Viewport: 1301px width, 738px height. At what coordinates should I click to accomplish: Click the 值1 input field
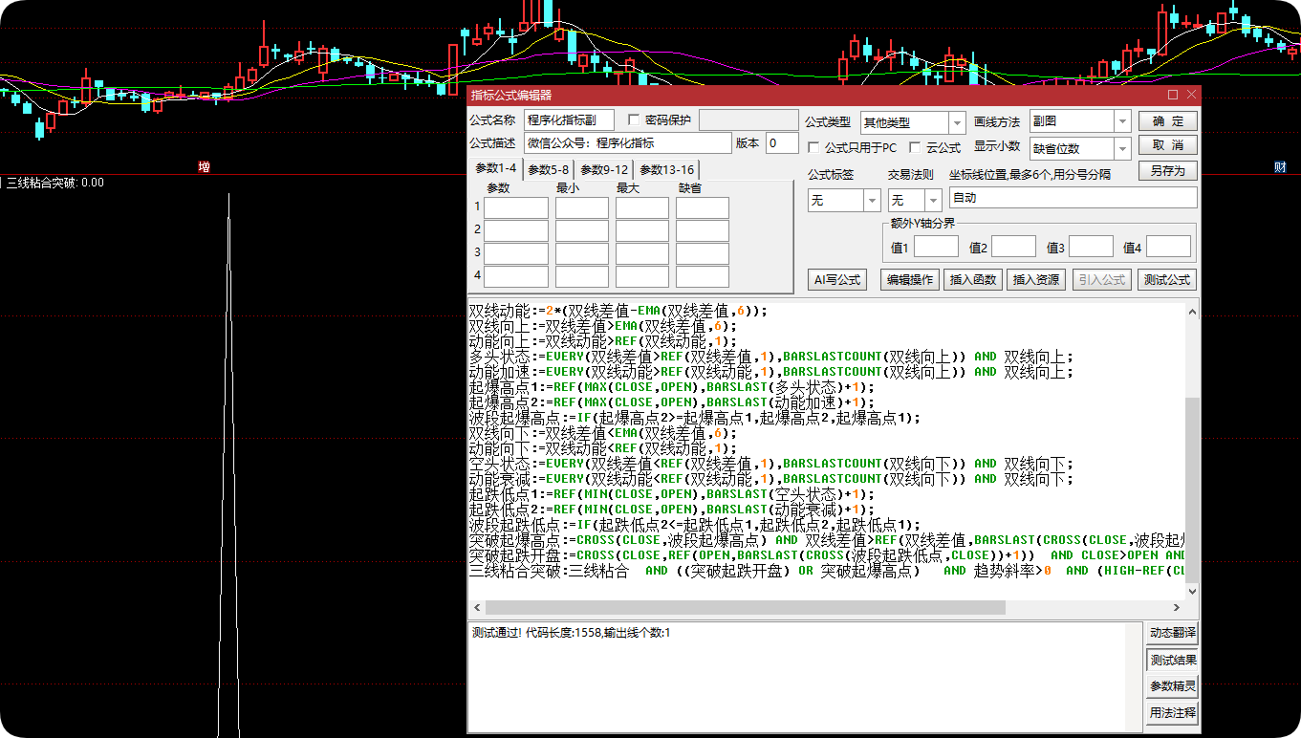[936, 247]
